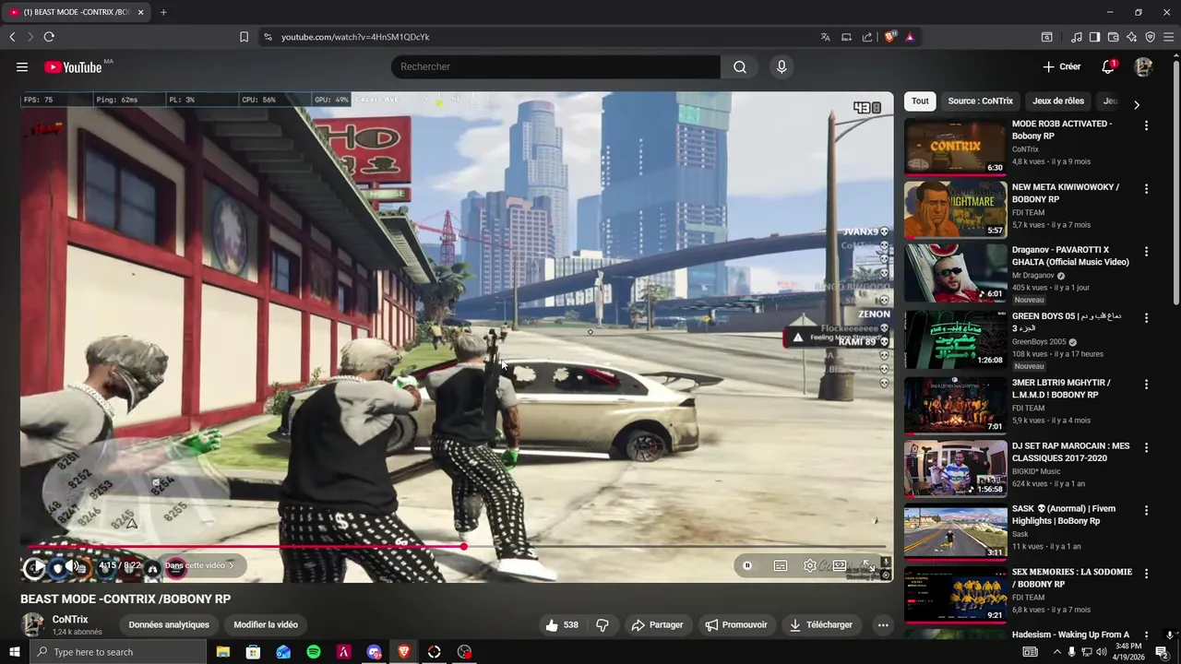Open options for GREEN BOYS 05 video
The height and width of the screenshot is (664, 1181).
tap(1146, 318)
